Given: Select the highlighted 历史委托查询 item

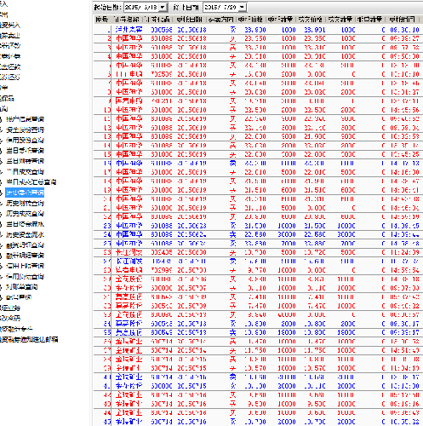Looking at the screenshot, I should [25, 193].
